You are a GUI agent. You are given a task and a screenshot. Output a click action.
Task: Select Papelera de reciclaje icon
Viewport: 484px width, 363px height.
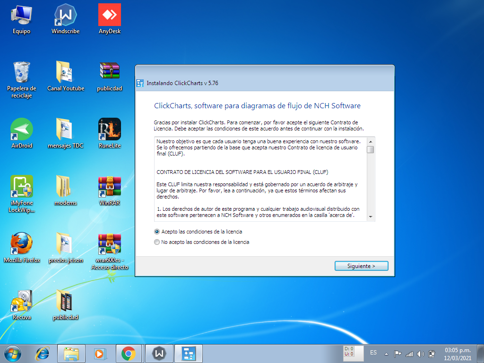21,79
